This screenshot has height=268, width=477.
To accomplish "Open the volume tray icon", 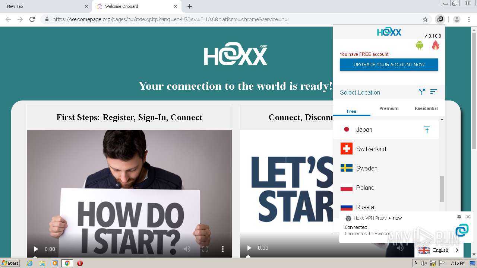I will (424, 263).
